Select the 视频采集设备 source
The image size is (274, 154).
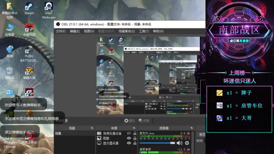(x=112, y=133)
